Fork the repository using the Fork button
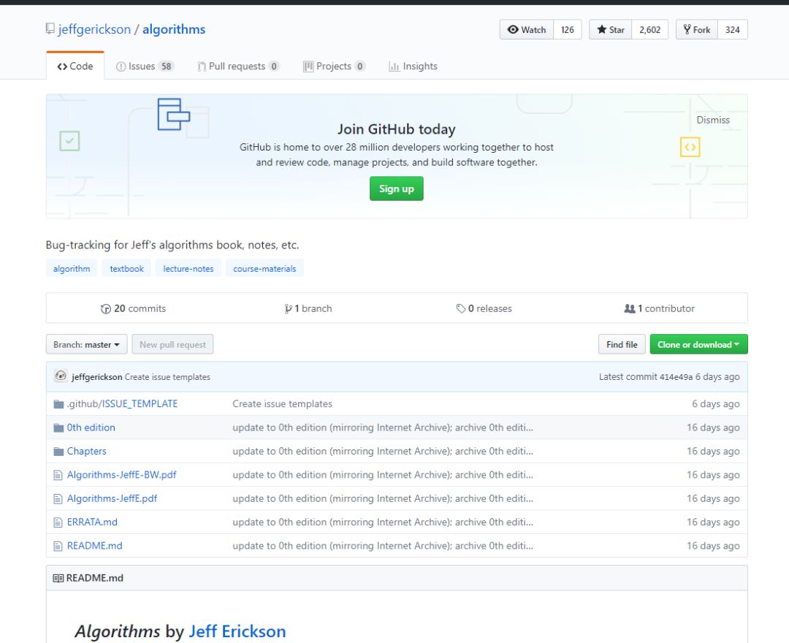Image resolution: width=789 pixels, height=643 pixels. click(696, 30)
